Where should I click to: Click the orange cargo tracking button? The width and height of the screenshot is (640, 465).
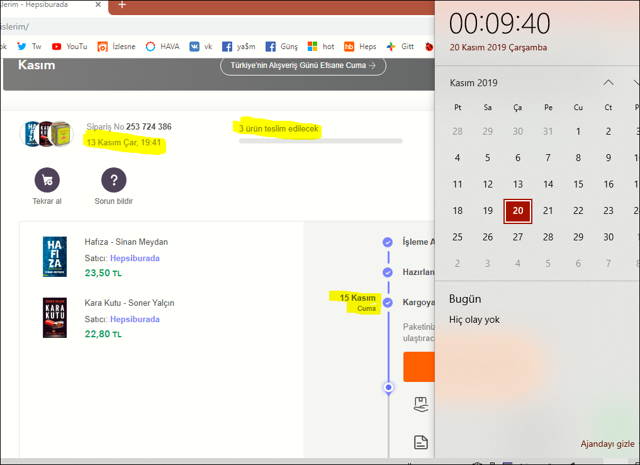point(418,367)
